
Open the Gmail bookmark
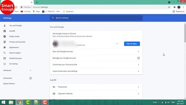(x=16, y=11)
